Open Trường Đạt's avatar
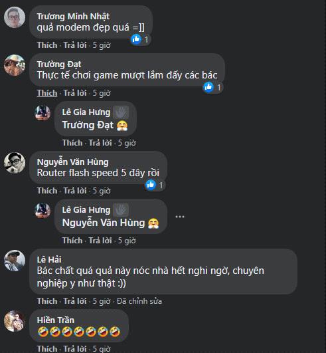The width and height of the screenshot is (326, 353). [x=15, y=65]
